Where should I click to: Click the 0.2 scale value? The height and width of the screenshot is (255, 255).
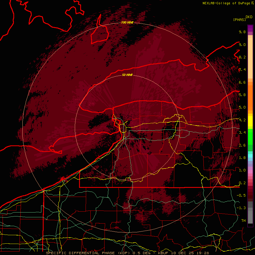point(242,183)
